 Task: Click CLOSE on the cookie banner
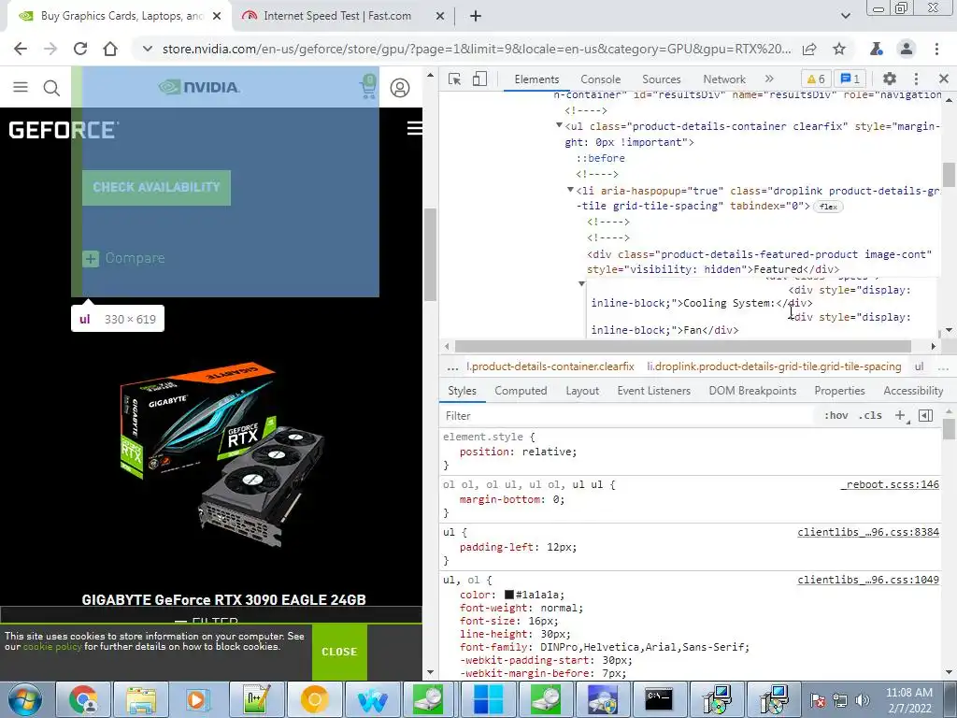tap(339, 652)
